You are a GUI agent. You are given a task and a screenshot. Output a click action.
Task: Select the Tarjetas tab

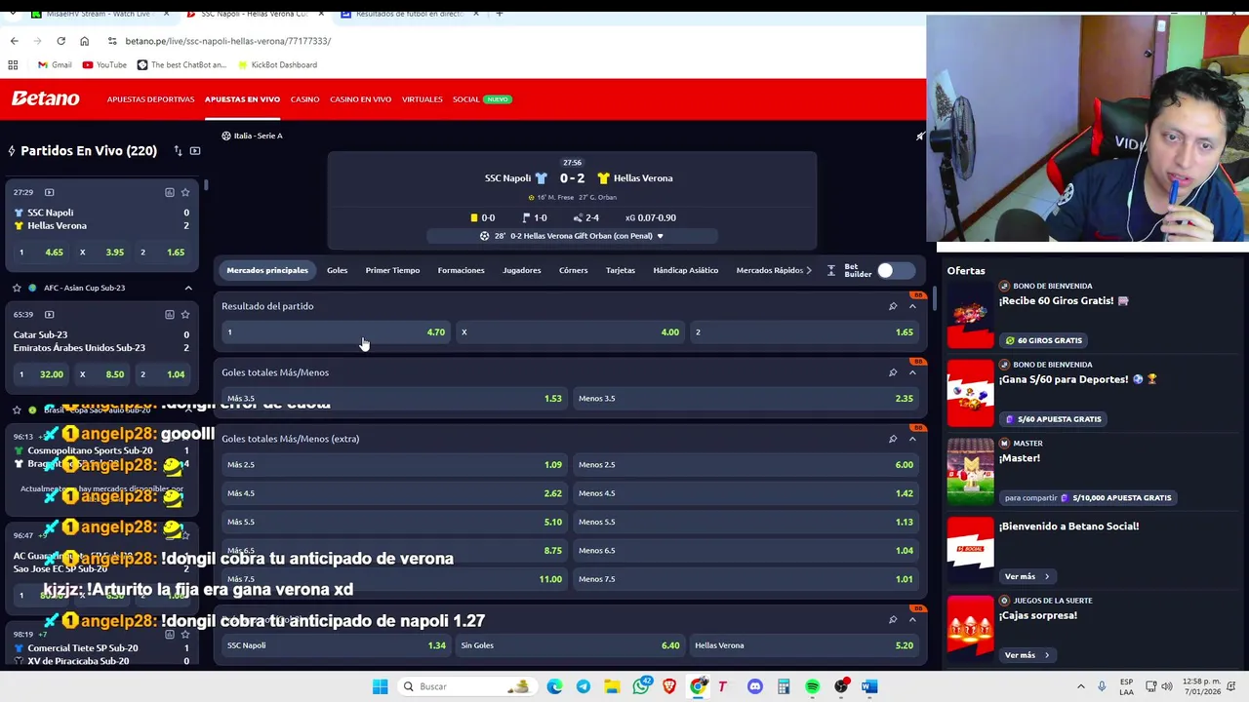pos(620,270)
